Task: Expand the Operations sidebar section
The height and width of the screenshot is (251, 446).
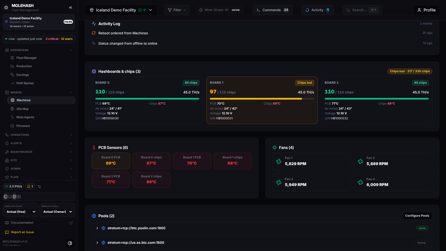Action: 39,135
